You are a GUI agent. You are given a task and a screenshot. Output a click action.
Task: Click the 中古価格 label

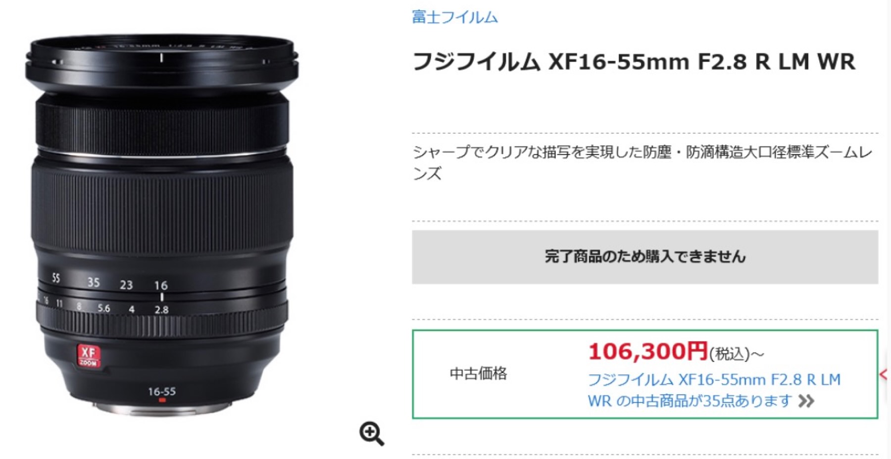[x=479, y=373]
